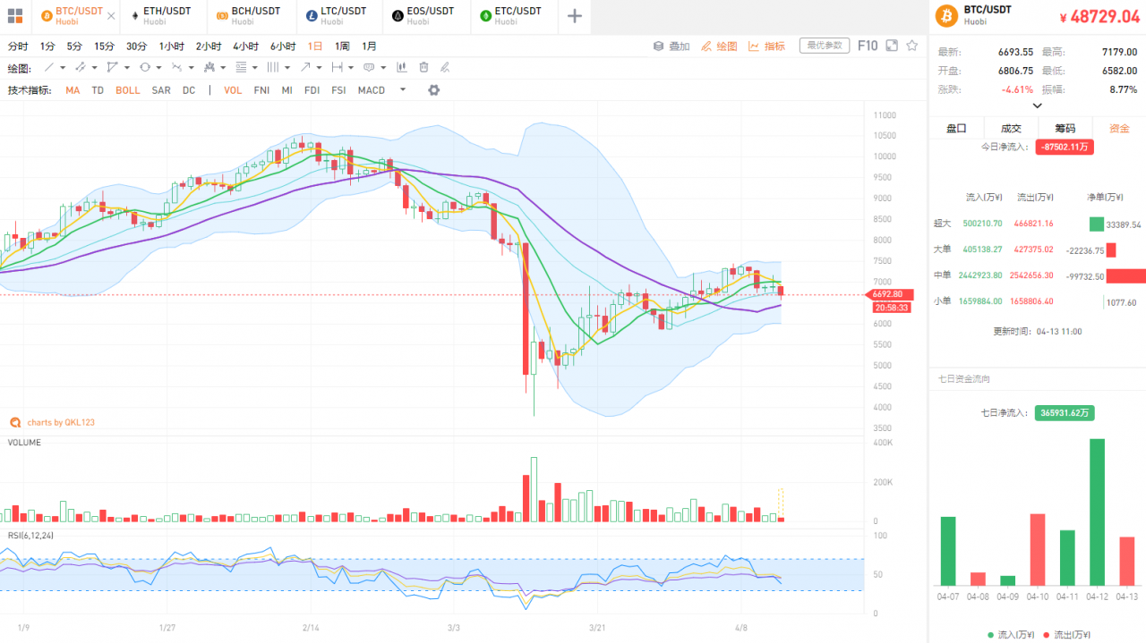Open the 筹码 chips tab

point(1065,128)
